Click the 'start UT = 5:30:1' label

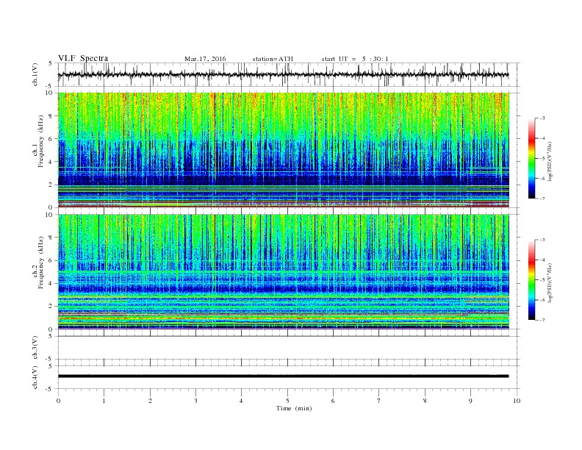[x=355, y=59]
